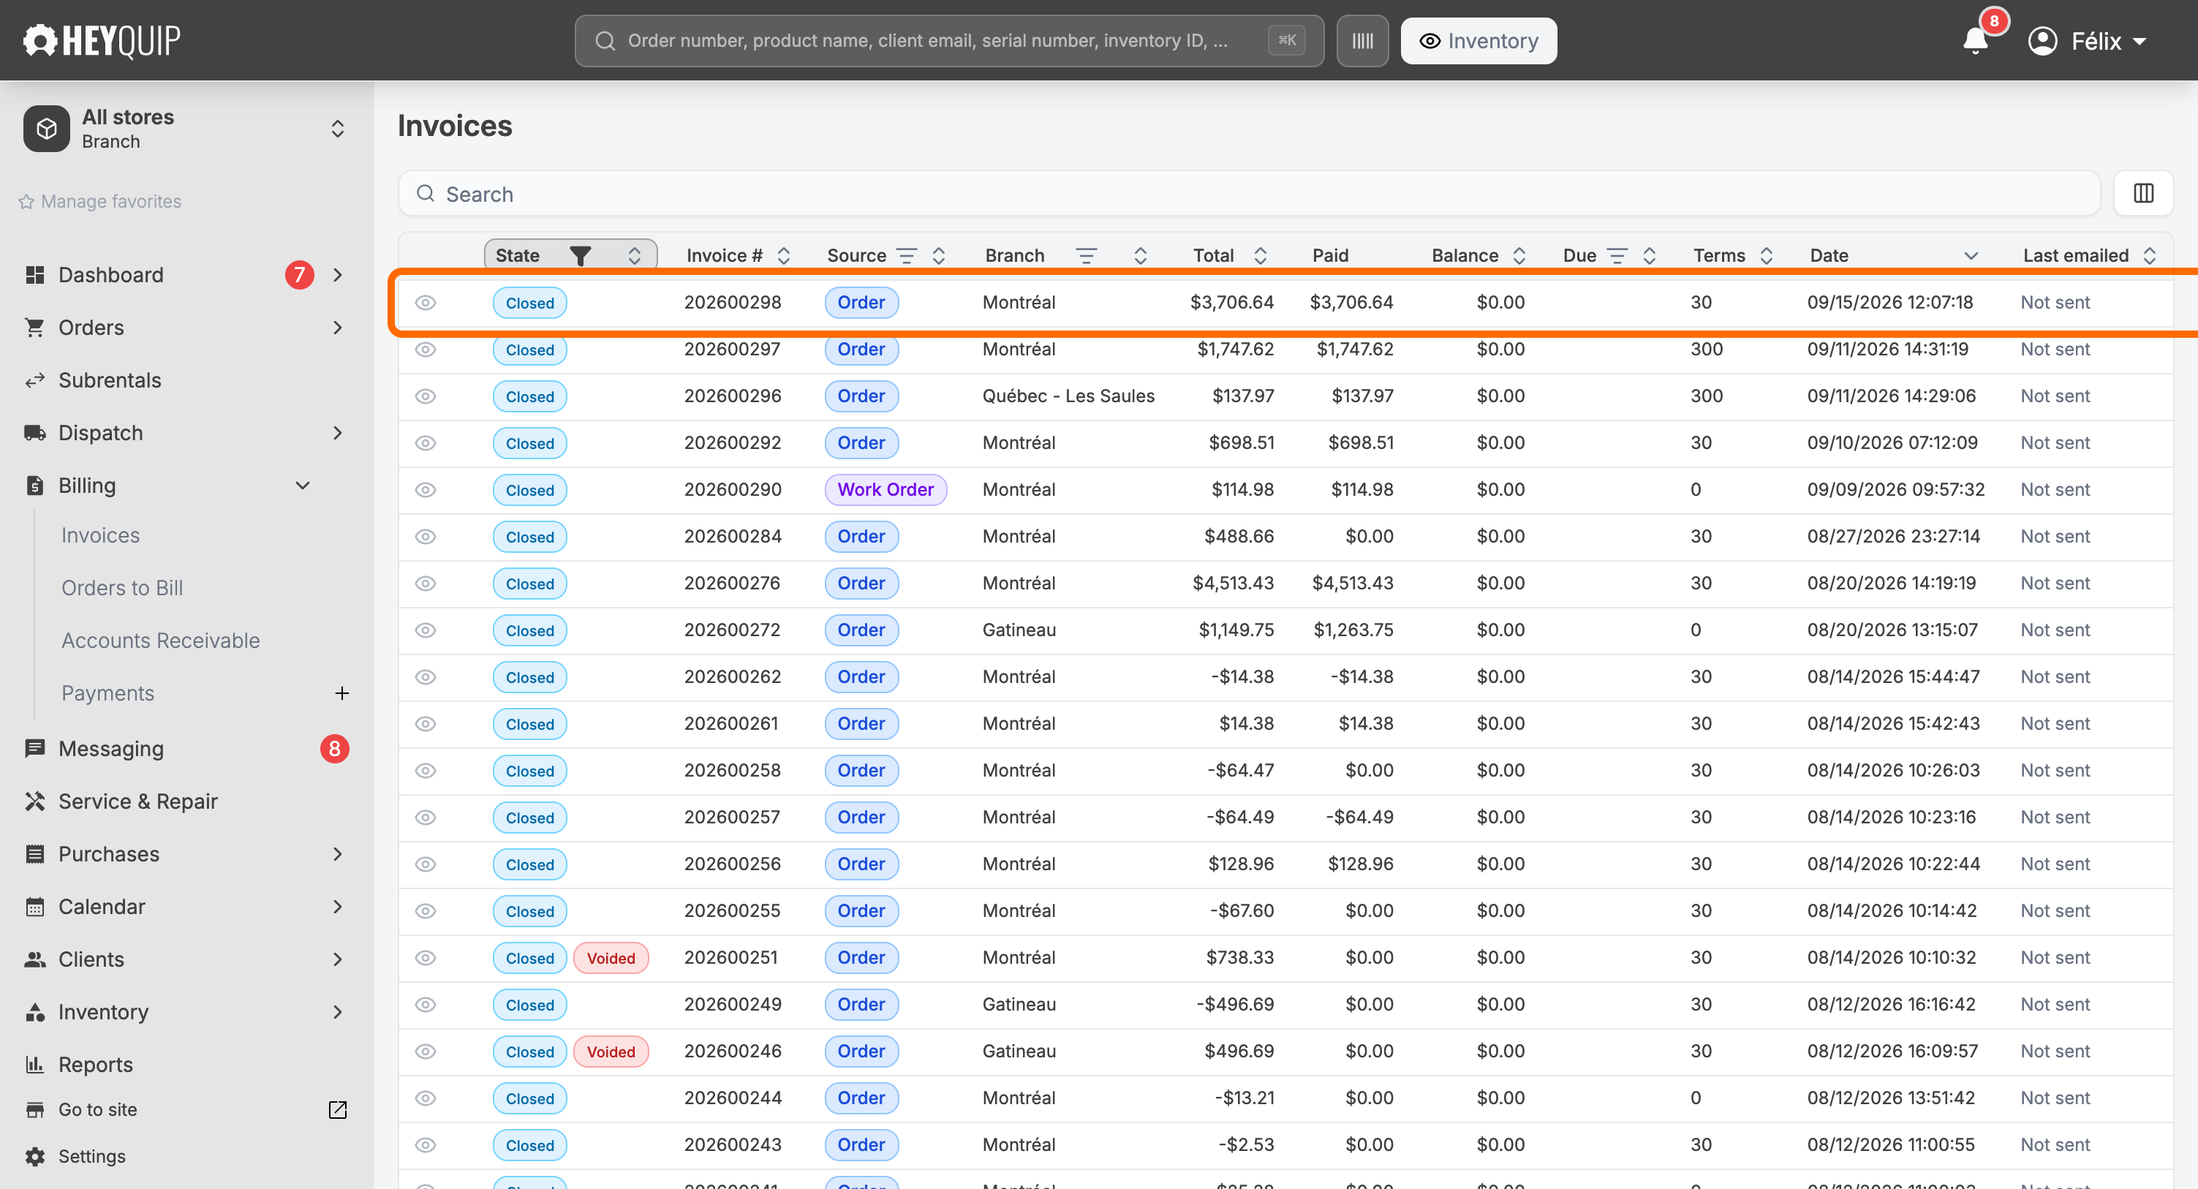
Task: View invoice 202600251 via eye icon
Action: tap(426, 958)
